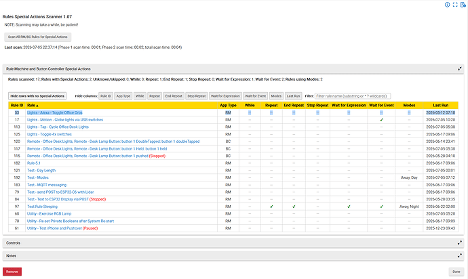Open Remote button 1 held rule
The height and width of the screenshot is (279, 468).
[97, 149]
